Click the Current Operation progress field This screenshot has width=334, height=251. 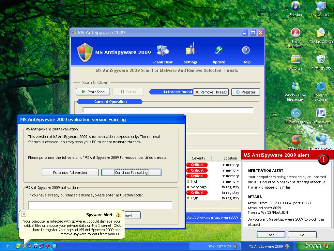tap(168, 110)
